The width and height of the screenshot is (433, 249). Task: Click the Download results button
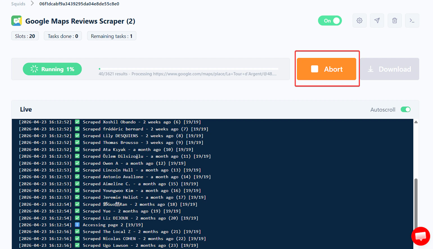tap(390, 69)
